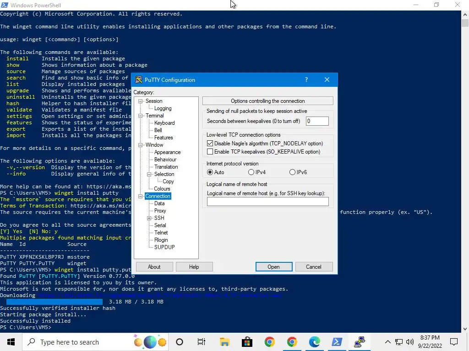Viewport: 469px width, 351px height.
Task: Select Copy category under Selection
Action: click(x=168, y=181)
